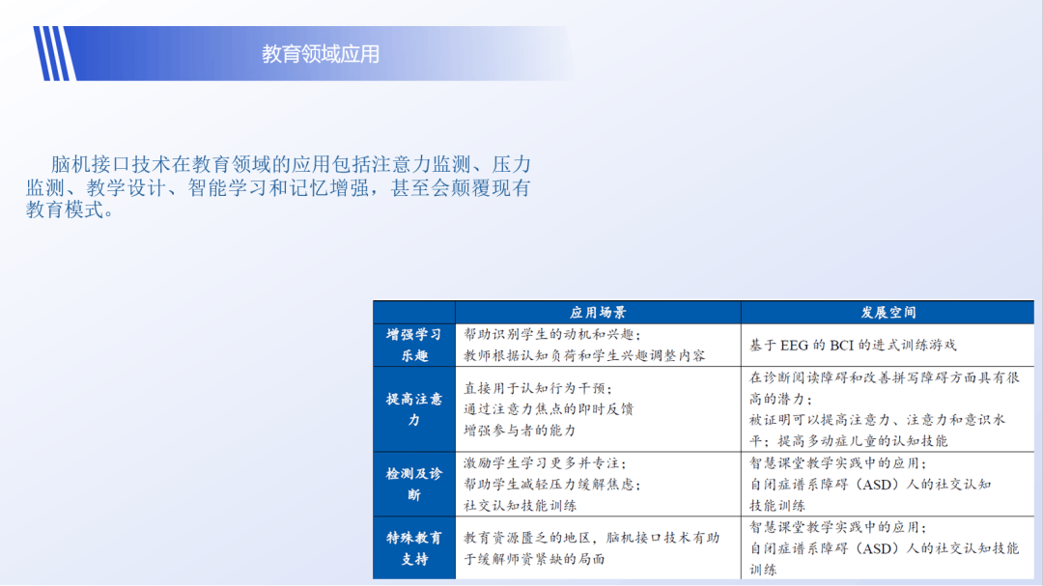
Task: Select the intro paragraph starting 脑机接口技术在教育领域
Action: pyautogui.click(x=279, y=187)
